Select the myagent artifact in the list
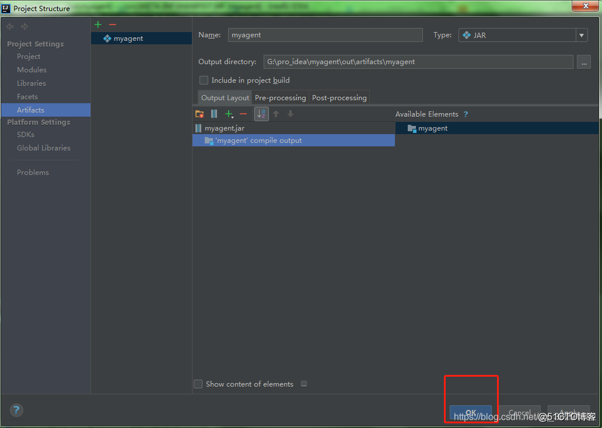 click(x=141, y=38)
